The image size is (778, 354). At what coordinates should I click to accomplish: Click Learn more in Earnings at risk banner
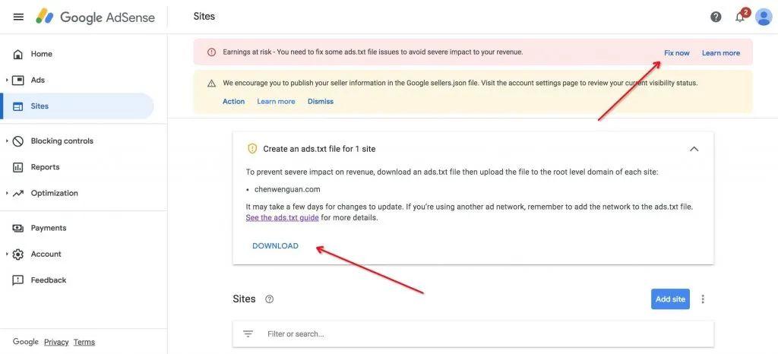click(721, 53)
